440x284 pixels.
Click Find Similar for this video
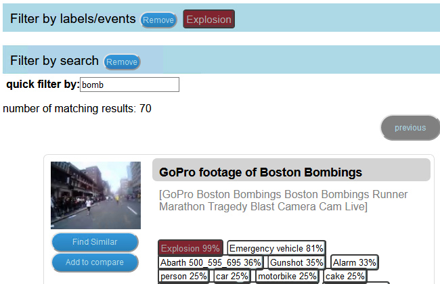point(95,242)
